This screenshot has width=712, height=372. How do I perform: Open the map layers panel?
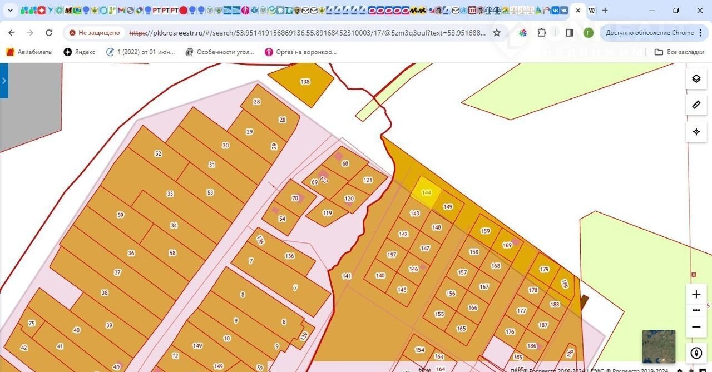pos(696,78)
